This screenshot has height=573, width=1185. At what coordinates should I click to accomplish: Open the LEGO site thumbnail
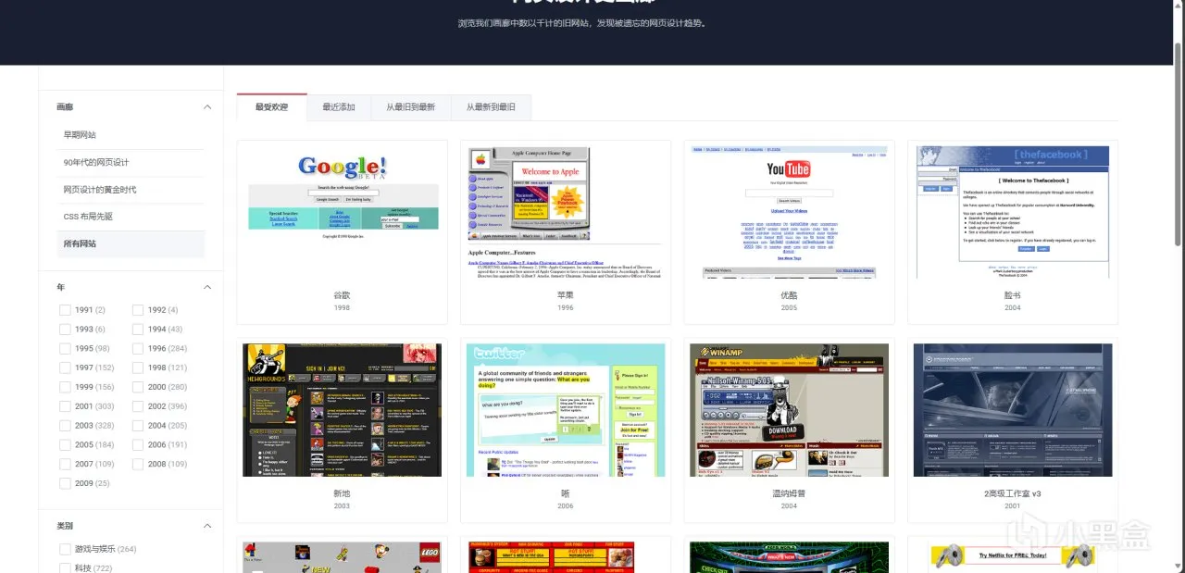pos(343,557)
